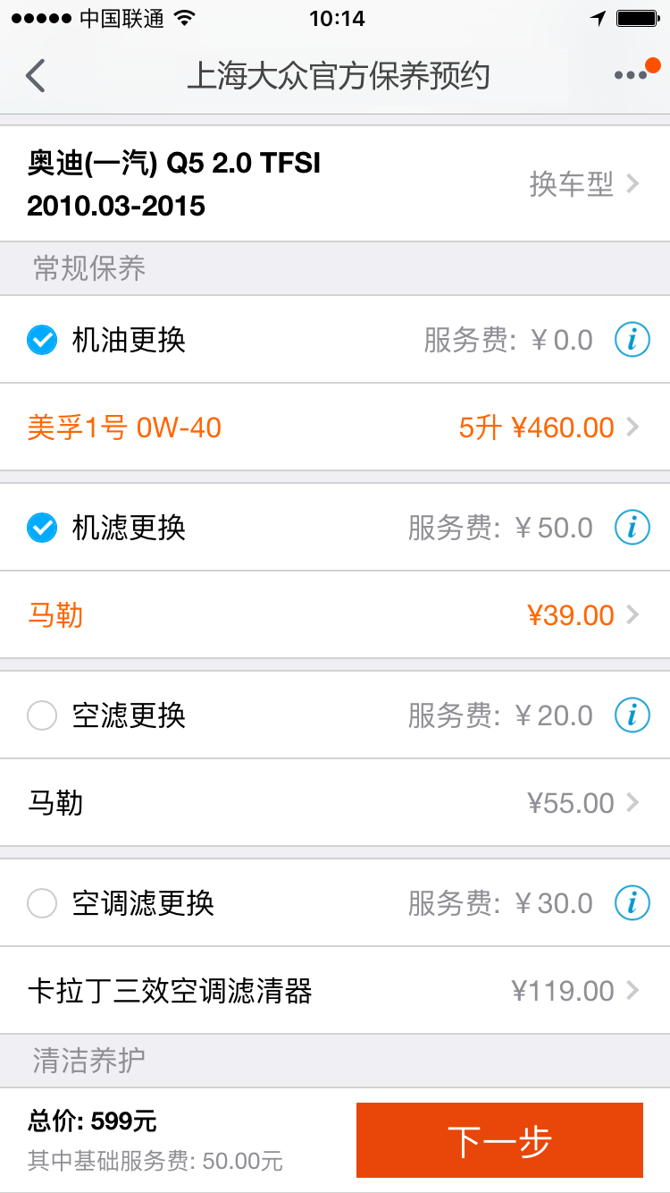This screenshot has width=670, height=1193.
Task: Tap the back arrow icon
Action: point(36,76)
